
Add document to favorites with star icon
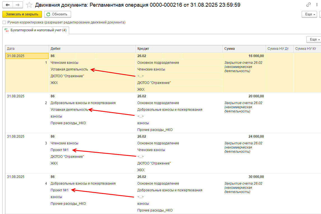click(29, 5)
